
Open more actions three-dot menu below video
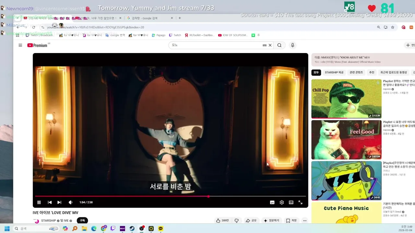[x=304, y=220]
